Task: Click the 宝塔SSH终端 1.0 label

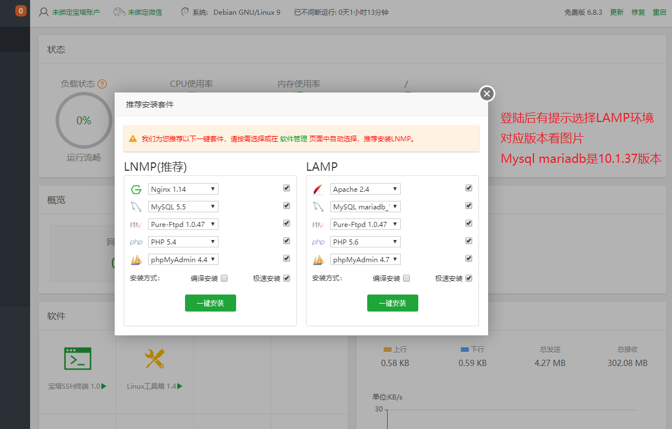Action: (74, 386)
